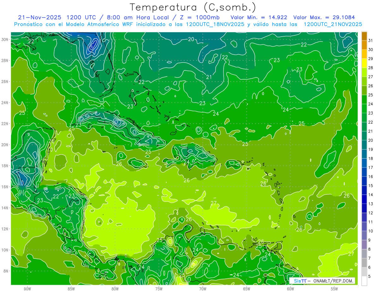Click the '12N' latitude axis label

5,229
